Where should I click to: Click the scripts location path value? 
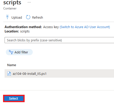point(25,31)
